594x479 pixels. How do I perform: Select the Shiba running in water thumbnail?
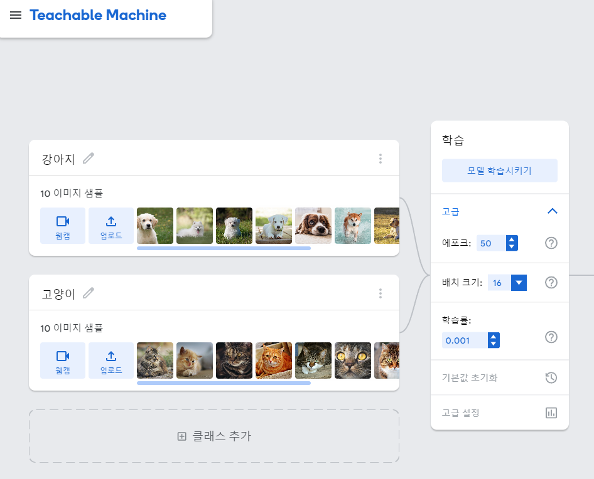(353, 226)
